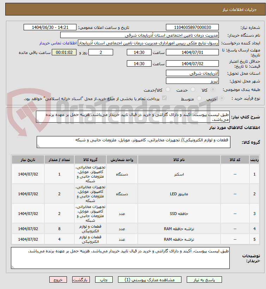Click the استان محل تحویل field
The image size is (266, 289).
point(192,73)
